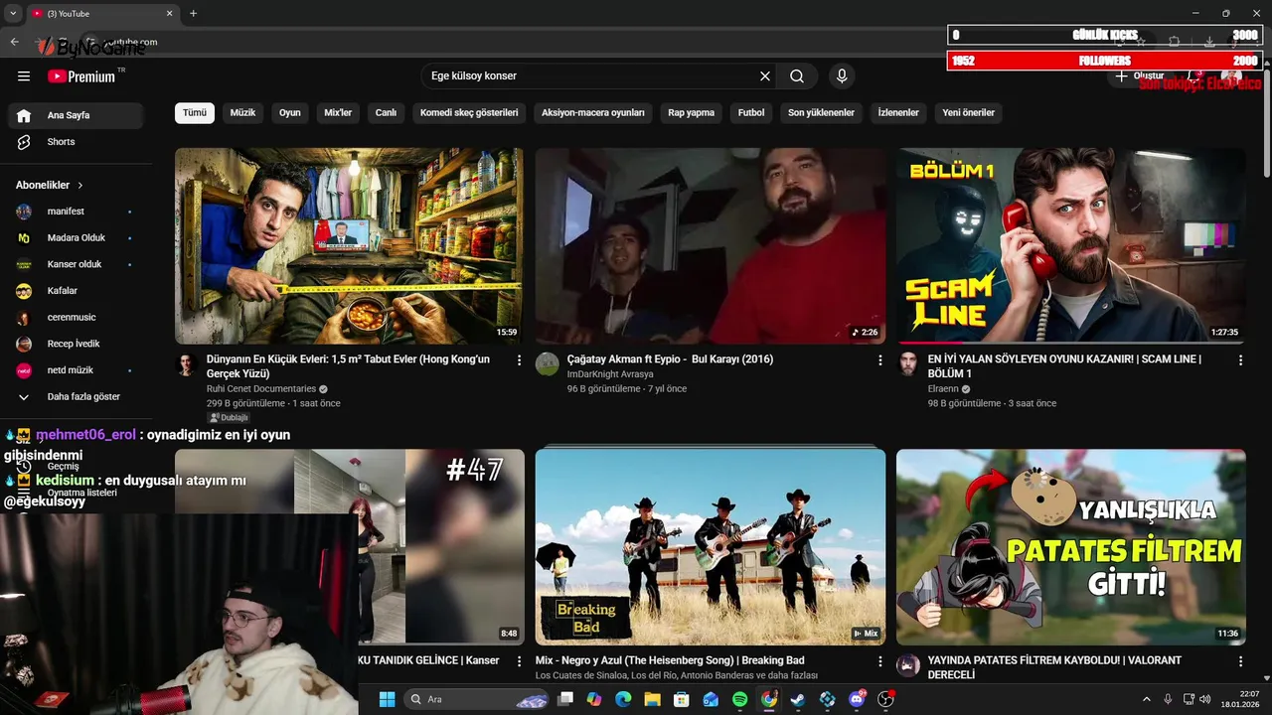The width and height of the screenshot is (1272, 715).
Task: Open Spotify from the taskbar
Action: [739, 699]
